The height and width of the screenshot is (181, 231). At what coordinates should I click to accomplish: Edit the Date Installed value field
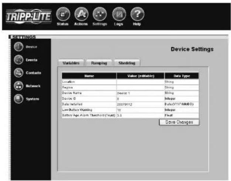pyautogui.click(x=140, y=104)
